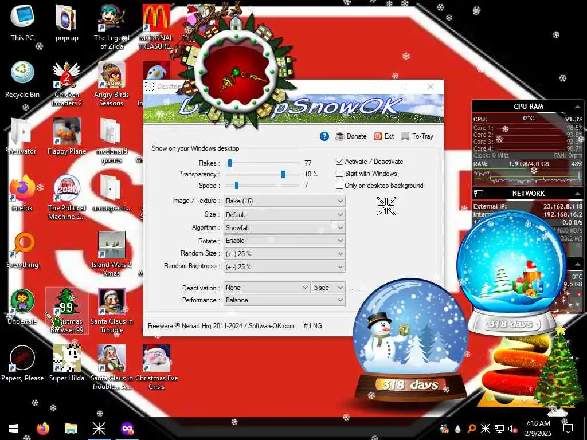Click the snowman snow globe countdown widget
Screen dimensions: 587x440
(x=410, y=340)
